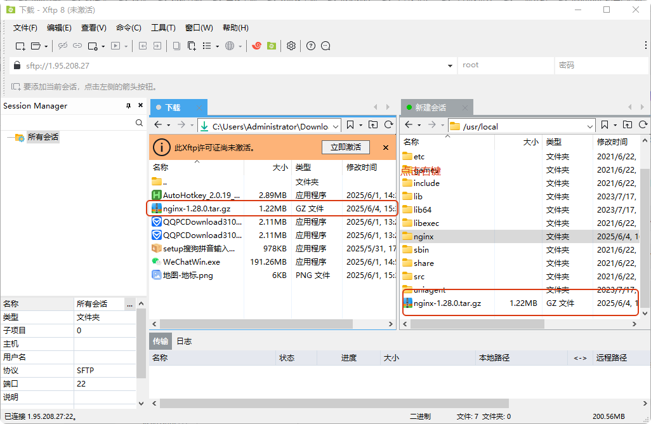Screen dimensions: 651x424
Task: Expand remote bookmark dropdown arrow
Action: (x=615, y=125)
